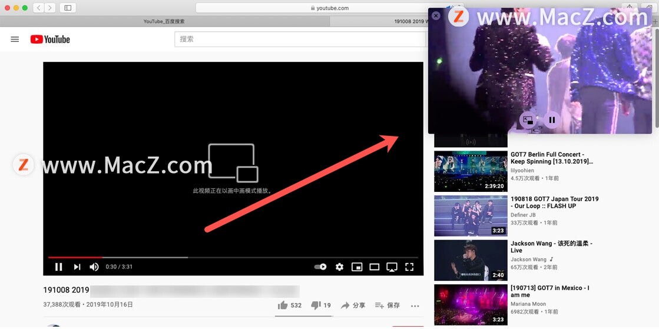The height and width of the screenshot is (329, 659).
Task: Open the player settings gear
Action: click(x=340, y=267)
